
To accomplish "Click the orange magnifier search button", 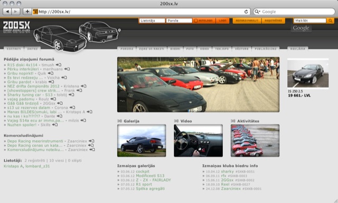I will click(330, 21).
